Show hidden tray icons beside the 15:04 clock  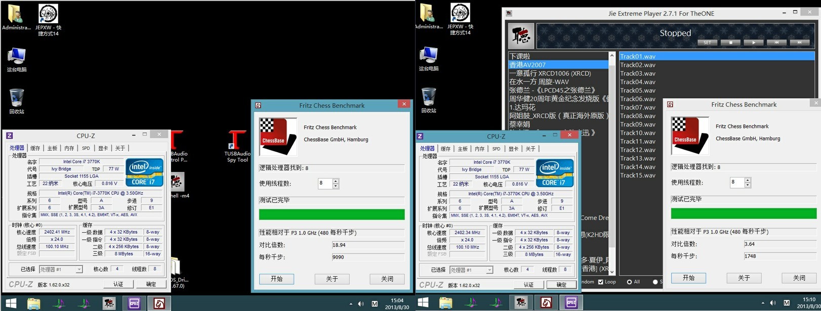tap(351, 304)
